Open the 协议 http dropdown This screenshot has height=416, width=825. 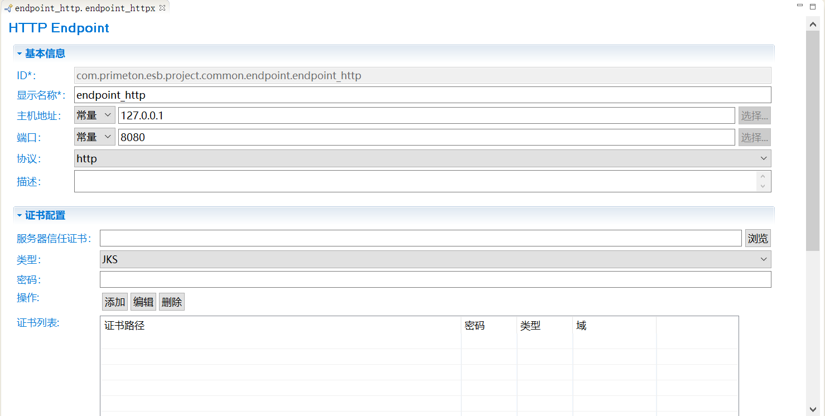click(x=422, y=158)
